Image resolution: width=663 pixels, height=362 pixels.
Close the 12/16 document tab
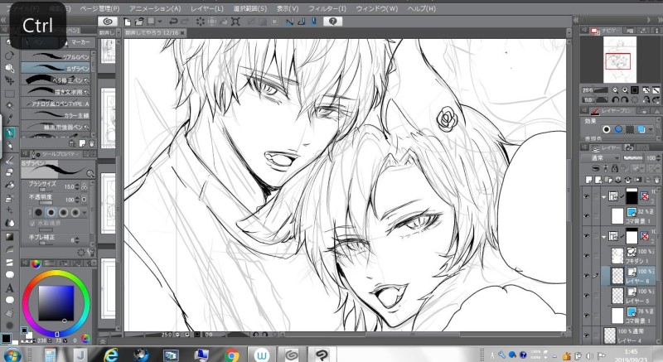[x=182, y=32]
